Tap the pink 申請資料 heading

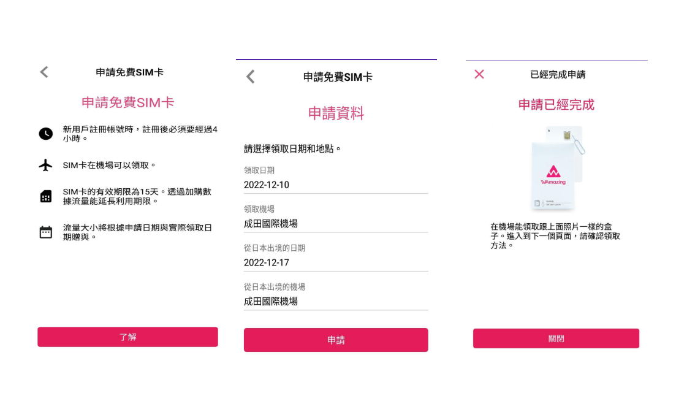click(336, 113)
